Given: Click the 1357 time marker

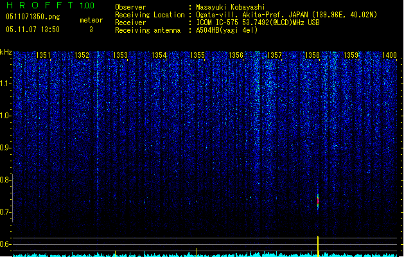Looking at the screenshot, I should pos(275,55).
